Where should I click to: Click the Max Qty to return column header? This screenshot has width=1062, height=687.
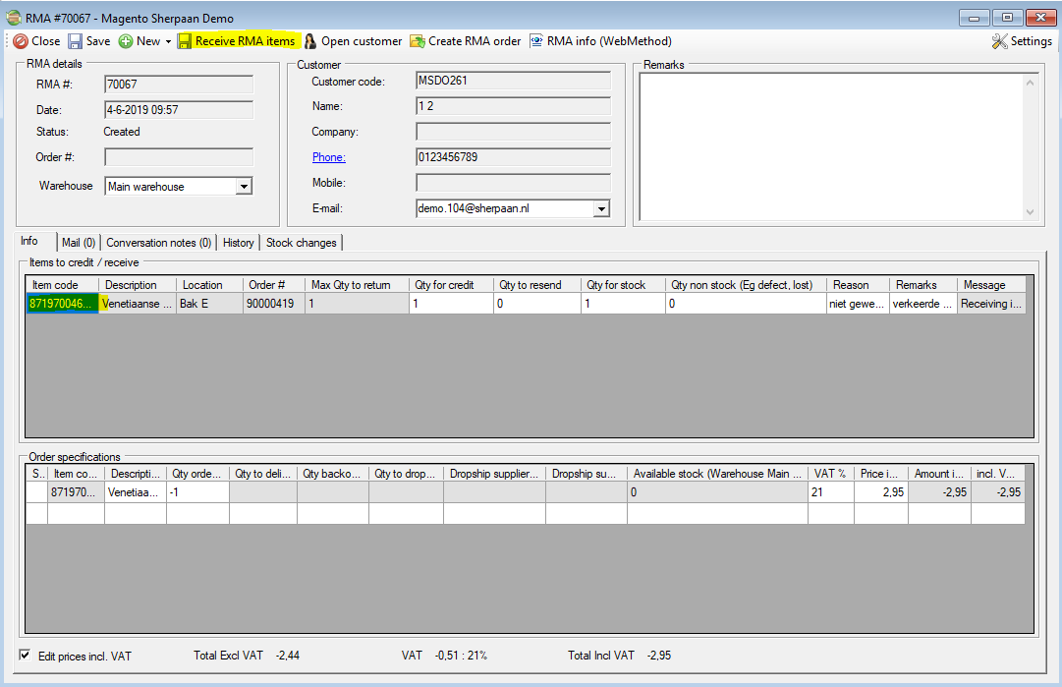357,285
